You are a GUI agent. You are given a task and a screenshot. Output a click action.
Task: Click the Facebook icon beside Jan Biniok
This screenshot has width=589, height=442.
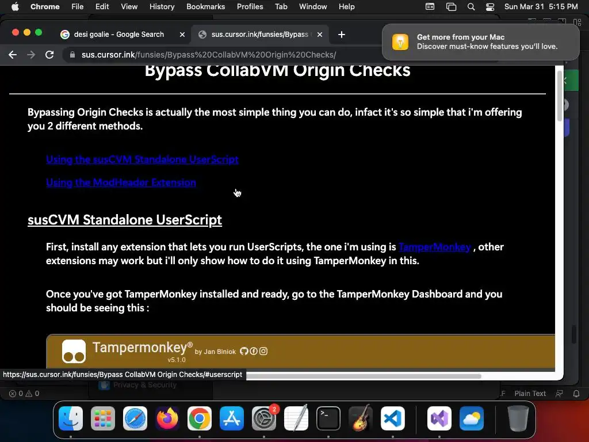tap(254, 351)
